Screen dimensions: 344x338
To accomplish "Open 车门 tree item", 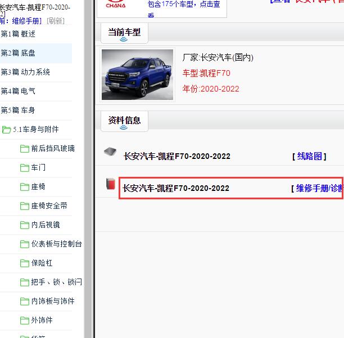I will [x=38, y=167].
